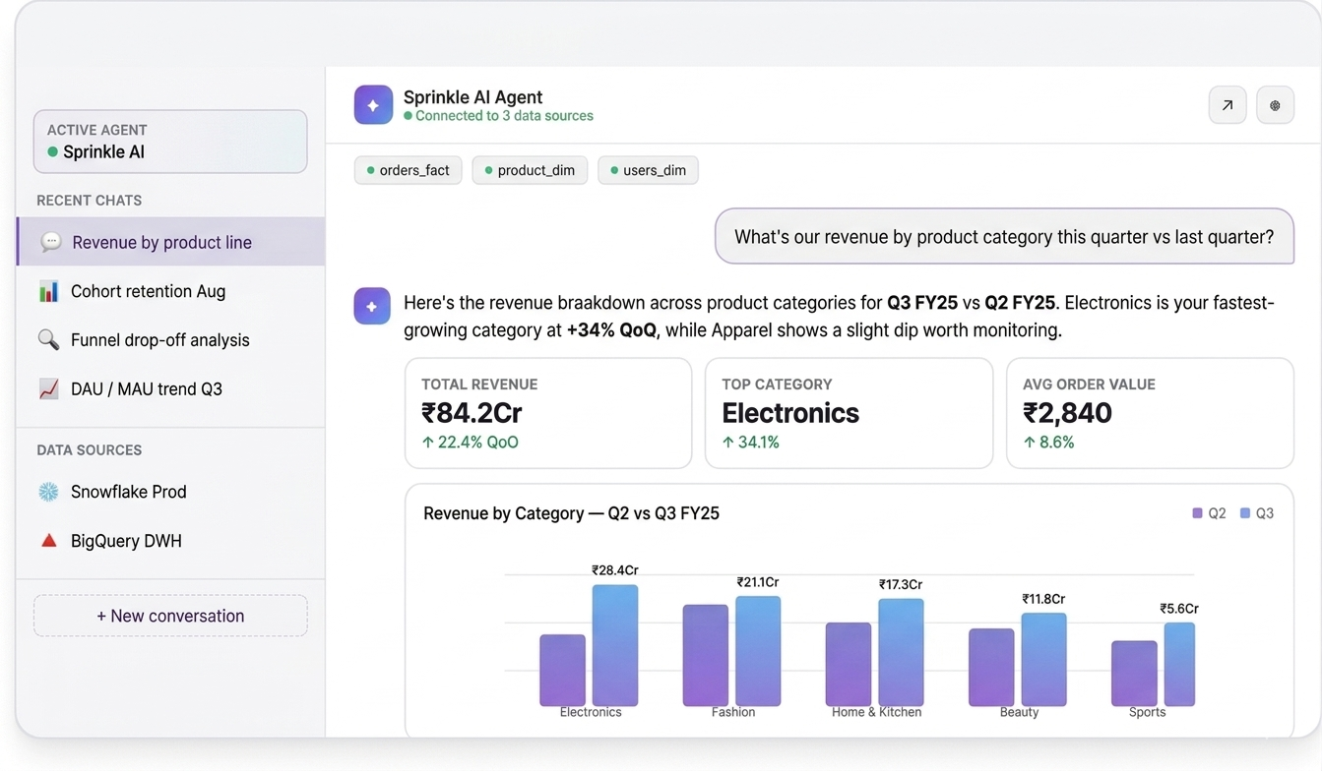The width and height of the screenshot is (1322, 771).
Task: Click the Q2 legend color swatch
Action: [x=1197, y=513]
